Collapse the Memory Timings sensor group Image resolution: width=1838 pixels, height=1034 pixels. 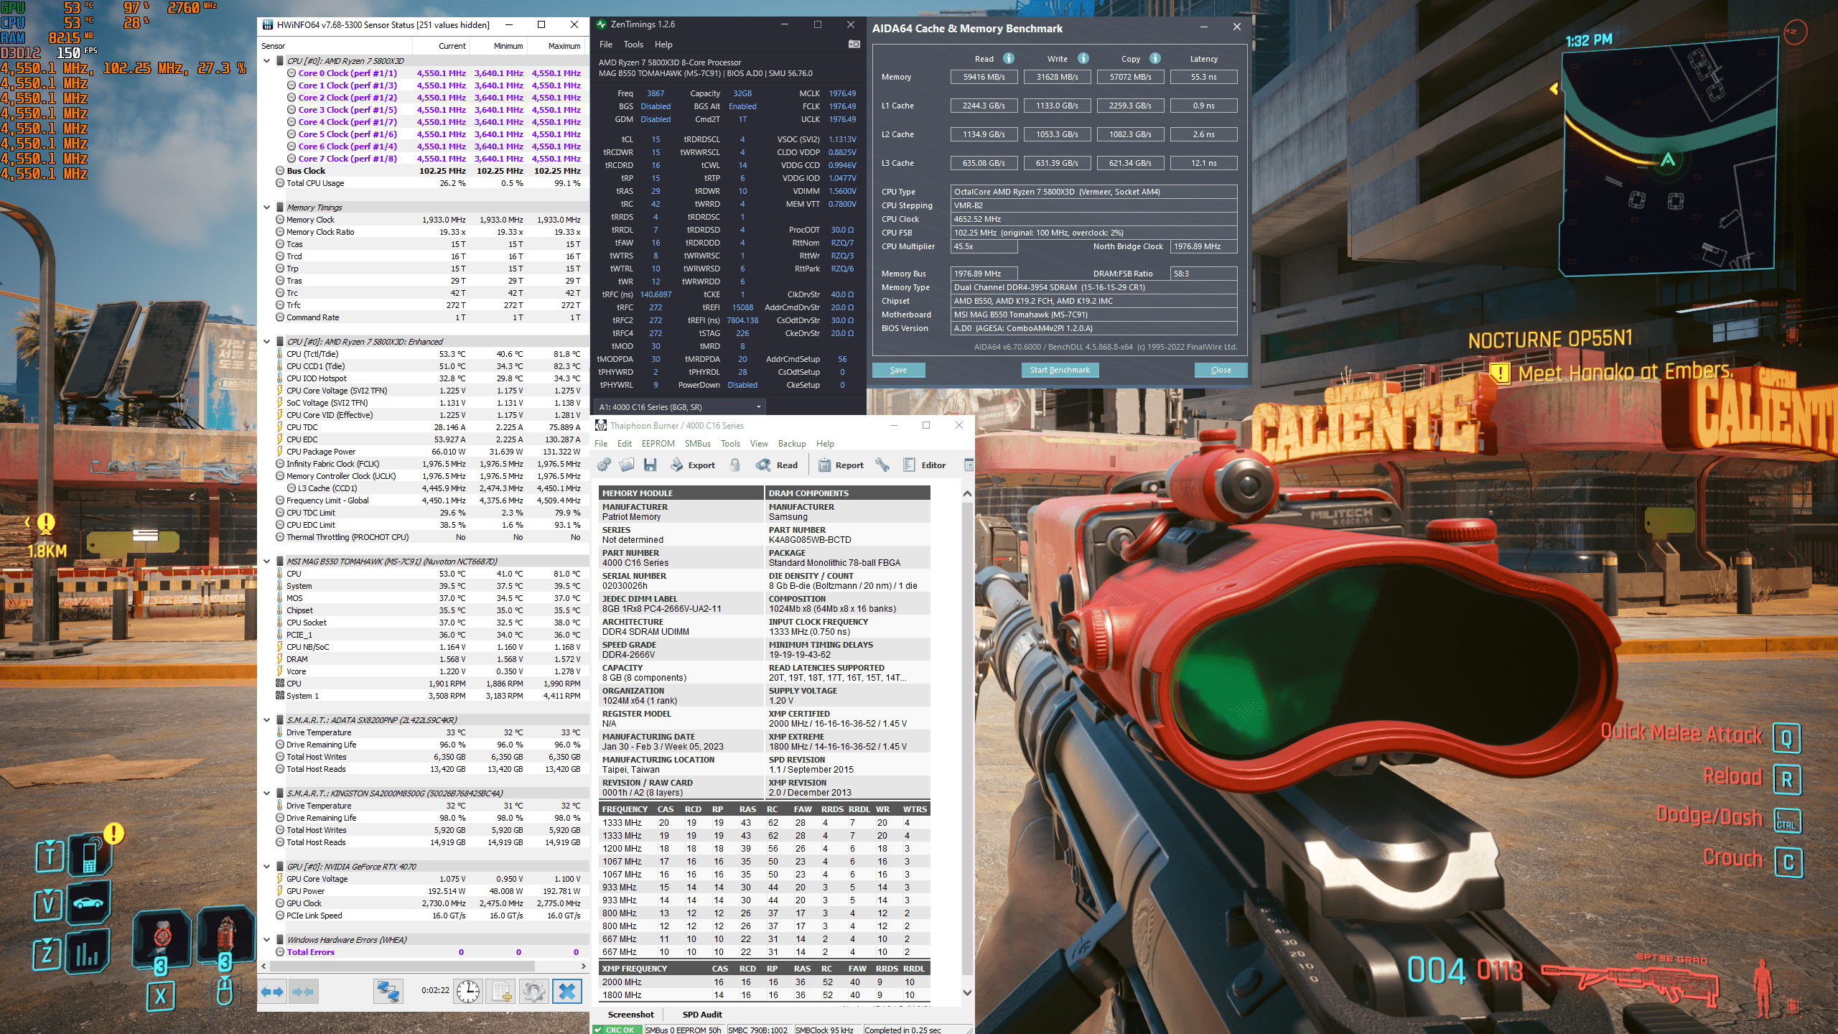click(x=267, y=208)
